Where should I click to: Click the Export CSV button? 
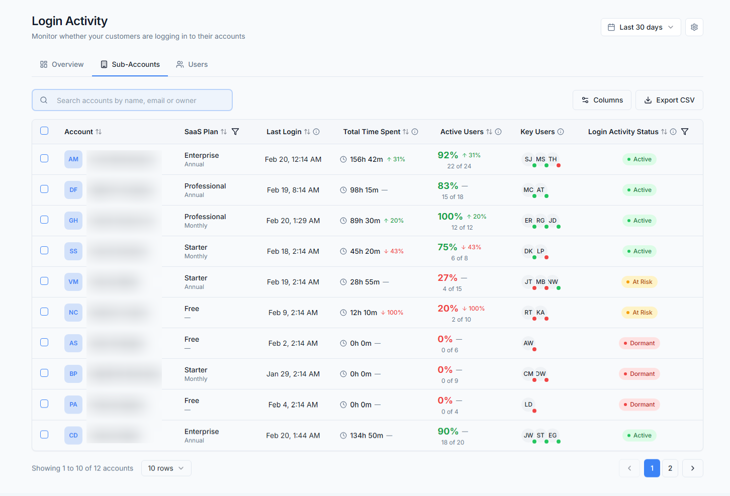coord(669,100)
